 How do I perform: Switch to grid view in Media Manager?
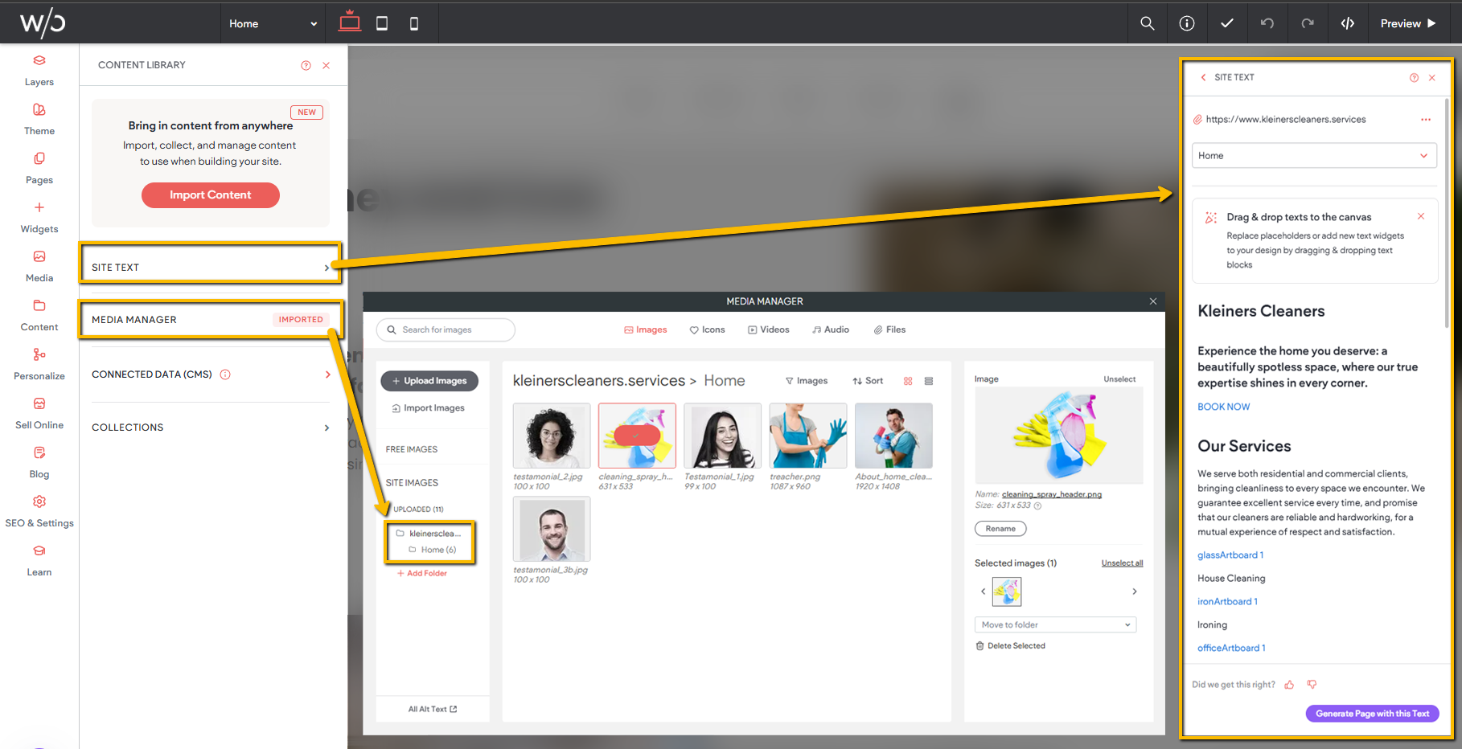point(908,381)
